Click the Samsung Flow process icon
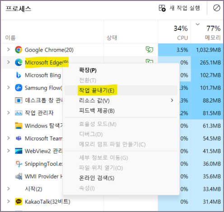 coord(19,88)
